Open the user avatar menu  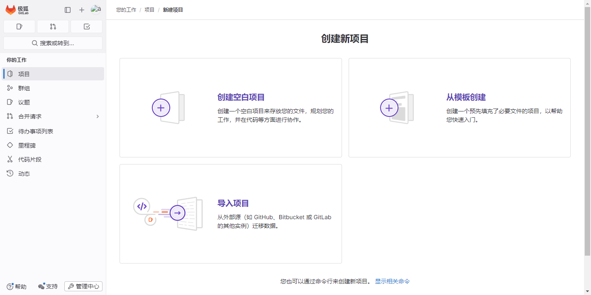96,10
